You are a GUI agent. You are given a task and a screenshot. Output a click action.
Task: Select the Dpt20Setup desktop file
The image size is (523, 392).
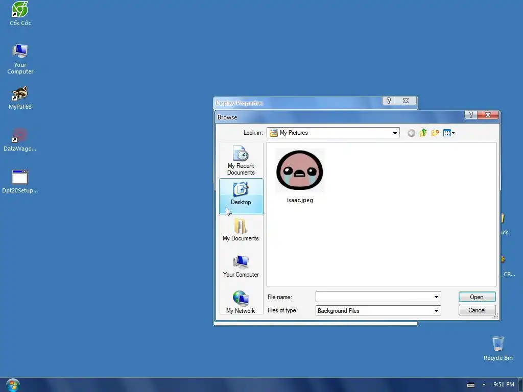(20, 181)
